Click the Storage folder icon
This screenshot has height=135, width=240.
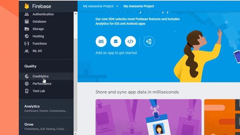[27, 29]
